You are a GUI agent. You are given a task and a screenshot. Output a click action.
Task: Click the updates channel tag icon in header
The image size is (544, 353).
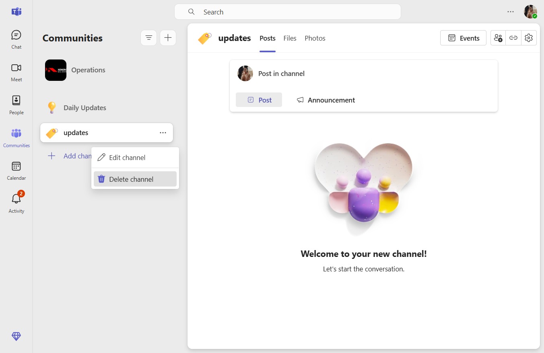pyautogui.click(x=205, y=38)
